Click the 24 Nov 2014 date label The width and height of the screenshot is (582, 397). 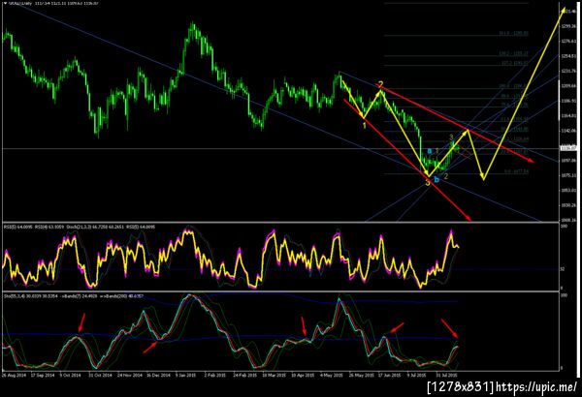coord(130,375)
